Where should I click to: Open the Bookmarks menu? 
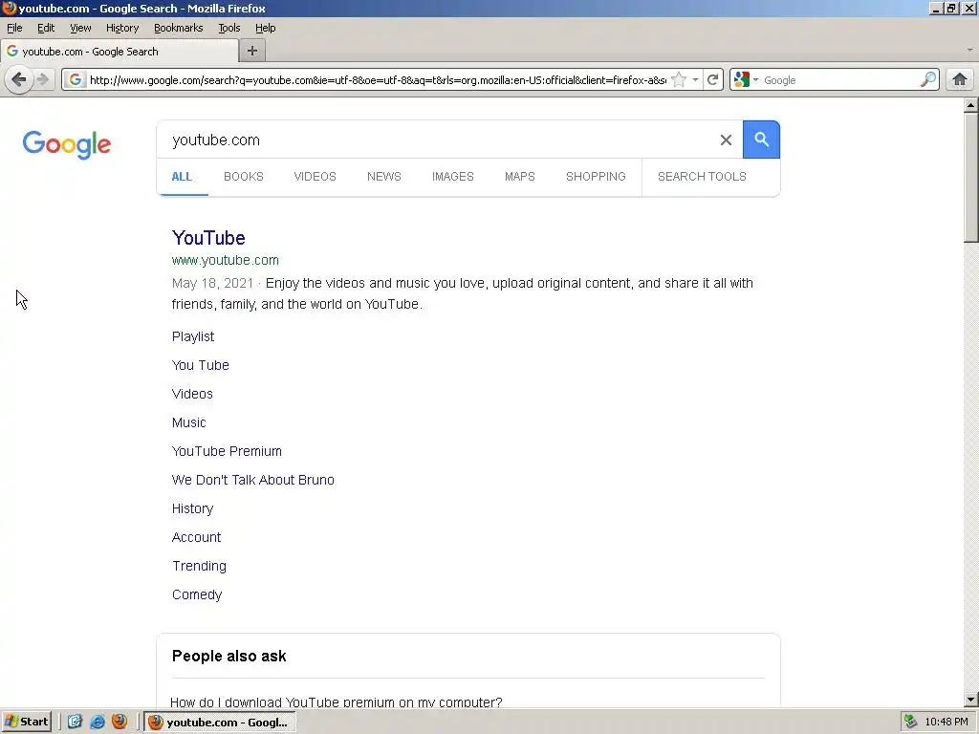tap(179, 28)
